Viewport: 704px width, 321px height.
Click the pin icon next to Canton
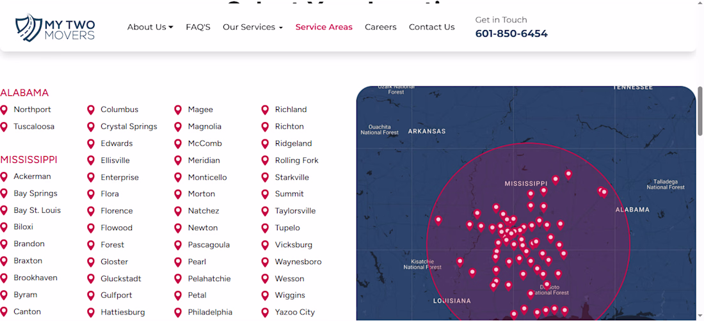4,312
